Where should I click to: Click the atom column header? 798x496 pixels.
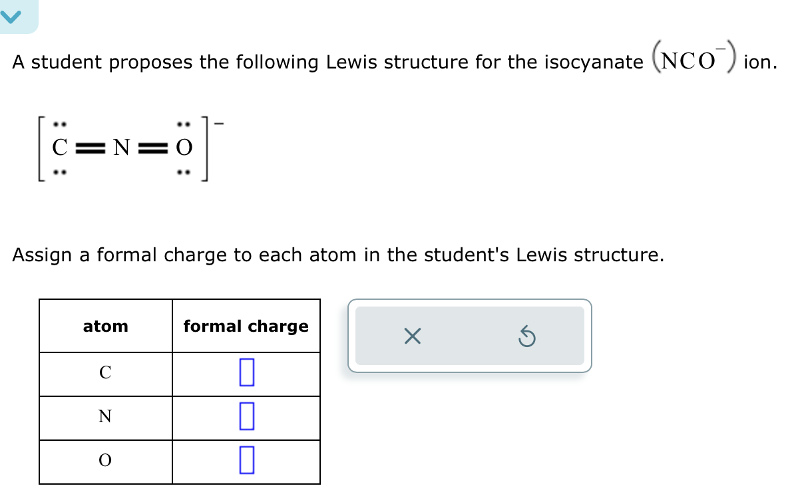(104, 326)
